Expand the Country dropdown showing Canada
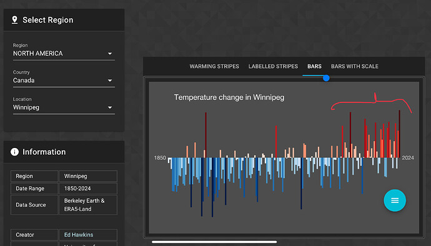The width and height of the screenshot is (431, 246). click(64, 81)
